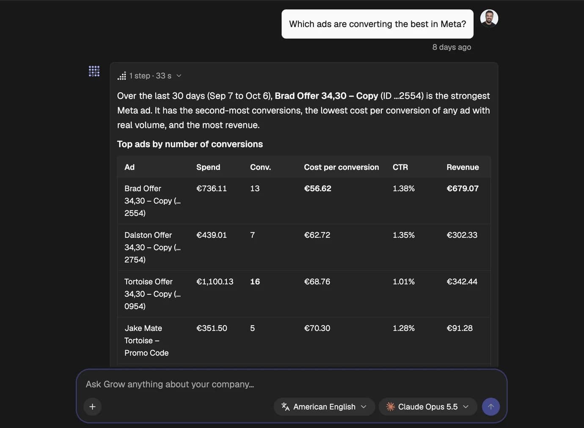Click the €1,100.13 spend value
This screenshot has width=584, height=428.
pyautogui.click(x=215, y=281)
